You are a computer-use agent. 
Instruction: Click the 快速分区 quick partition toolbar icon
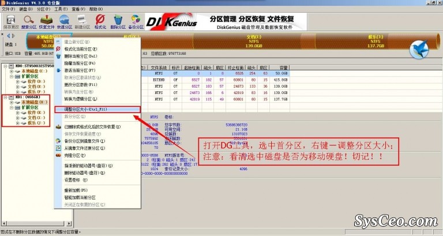point(65,22)
